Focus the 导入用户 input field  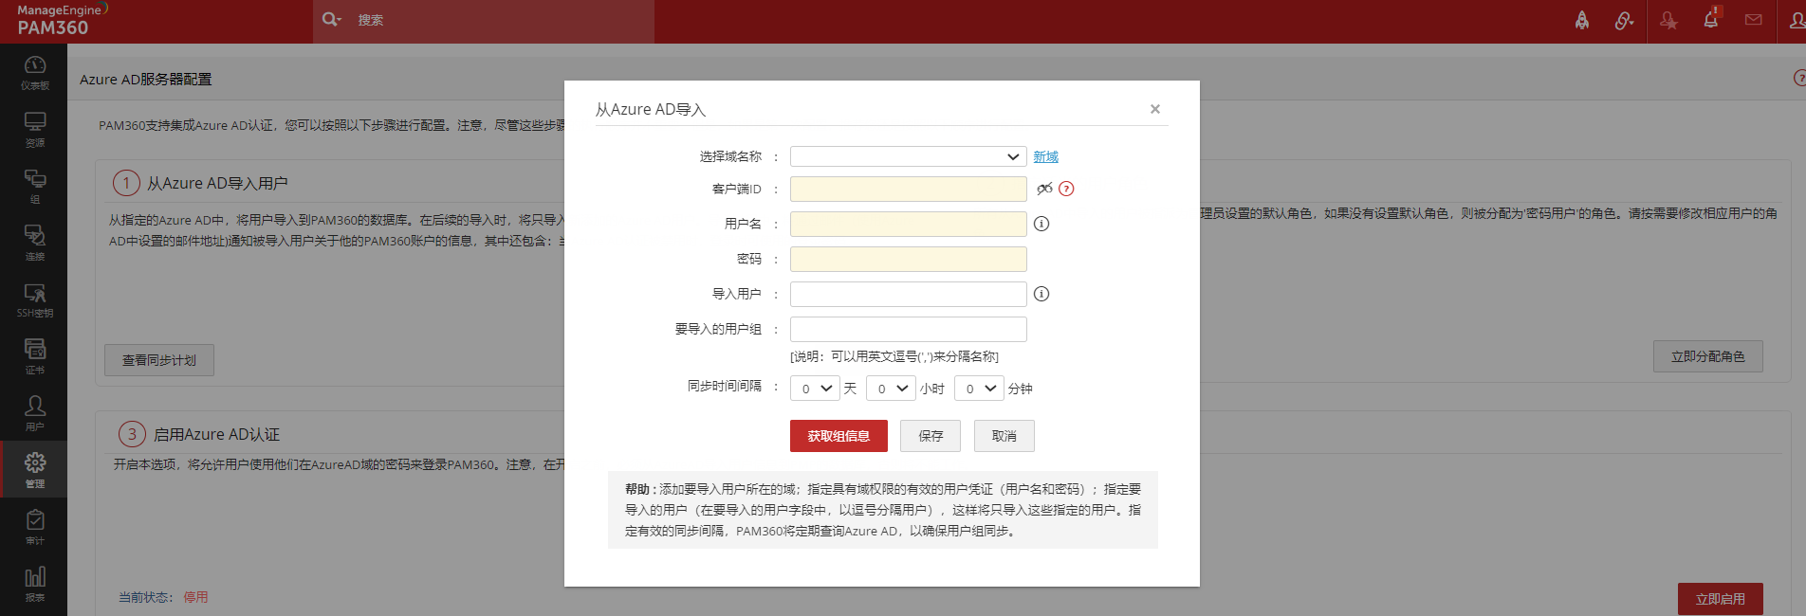tap(909, 294)
